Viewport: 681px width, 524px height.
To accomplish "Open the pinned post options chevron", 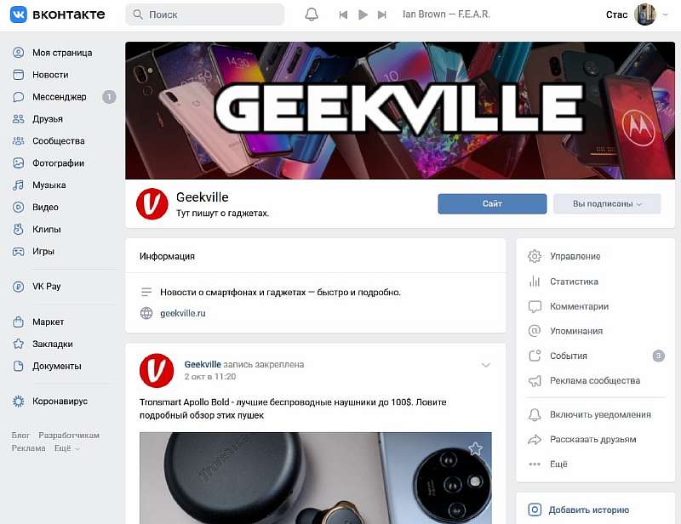I will coord(486,365).
